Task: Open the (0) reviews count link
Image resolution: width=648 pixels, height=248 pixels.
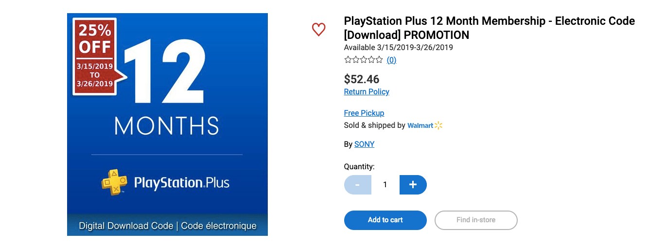Action: click(391, 60)
